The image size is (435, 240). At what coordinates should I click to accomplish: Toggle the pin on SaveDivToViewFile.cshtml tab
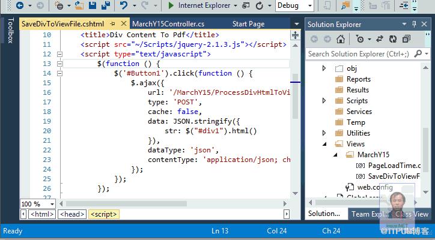point(112,24)
